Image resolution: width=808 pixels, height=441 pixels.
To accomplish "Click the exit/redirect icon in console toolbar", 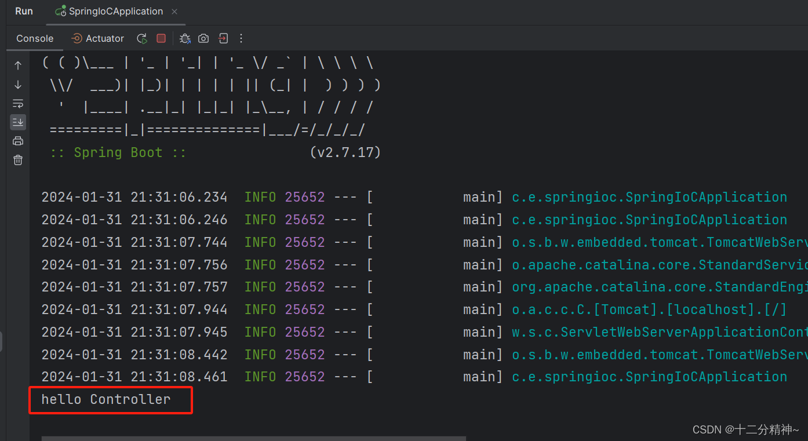I will coord(223,38).
